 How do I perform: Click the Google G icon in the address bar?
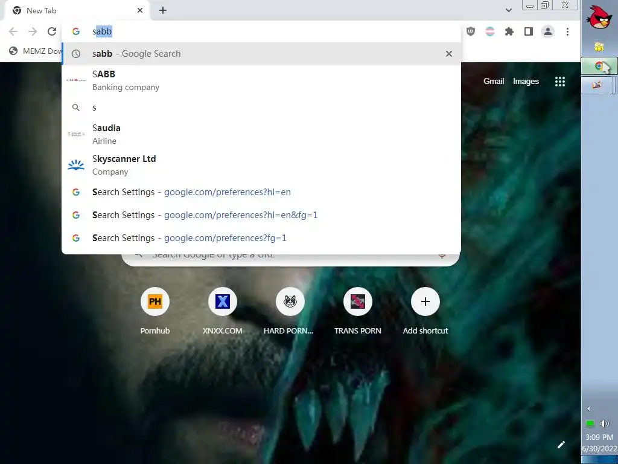click(76, 31)
